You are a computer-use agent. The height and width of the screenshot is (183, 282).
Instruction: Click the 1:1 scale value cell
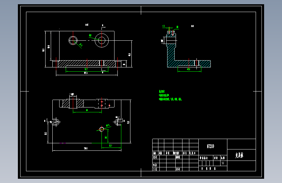[223, 163]
